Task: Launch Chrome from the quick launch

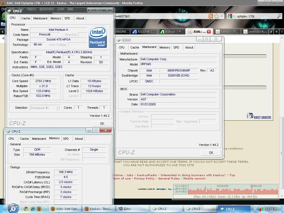Action: [x=26, y=209]
